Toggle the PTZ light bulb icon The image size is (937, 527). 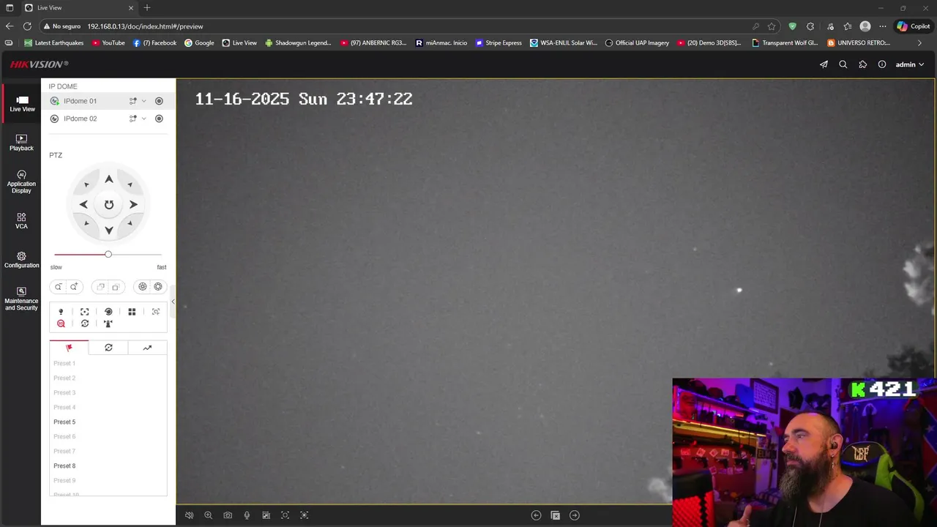[61, 312]
